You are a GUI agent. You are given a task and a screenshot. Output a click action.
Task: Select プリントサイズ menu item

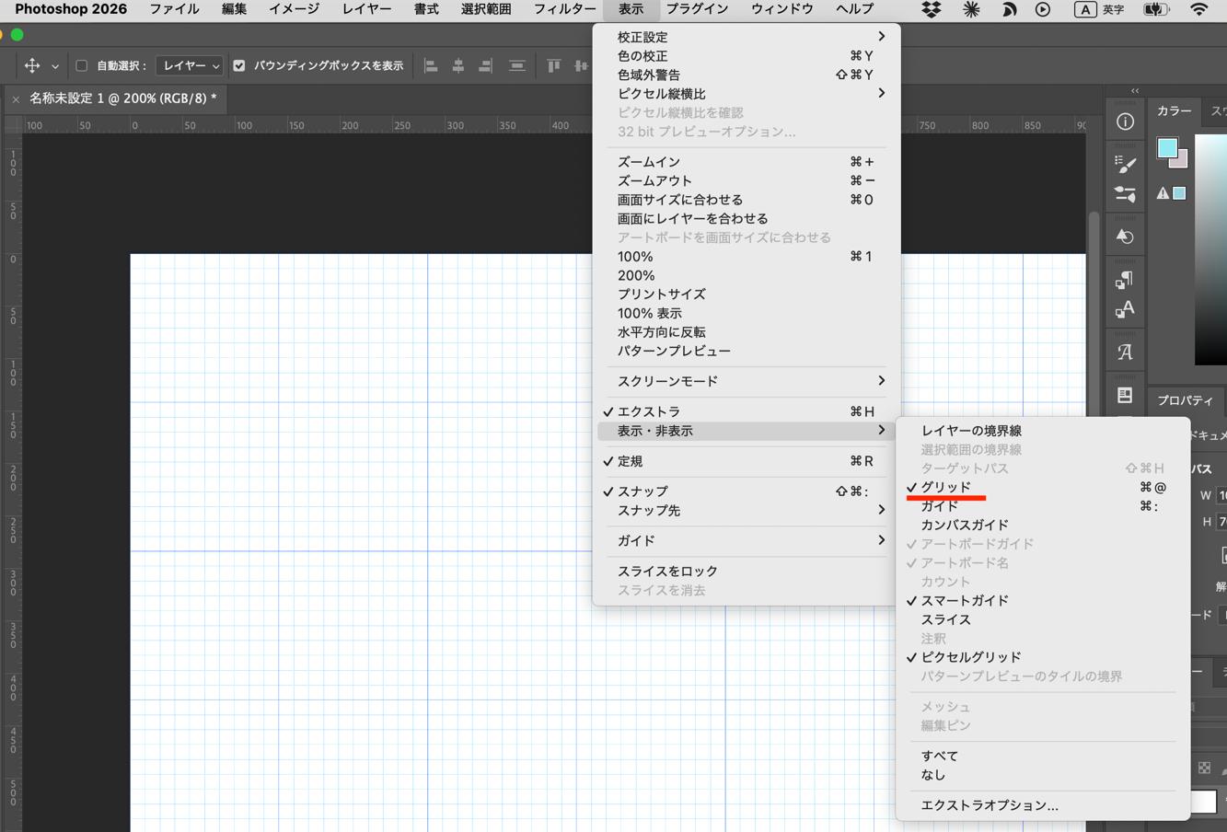point(746,295)
